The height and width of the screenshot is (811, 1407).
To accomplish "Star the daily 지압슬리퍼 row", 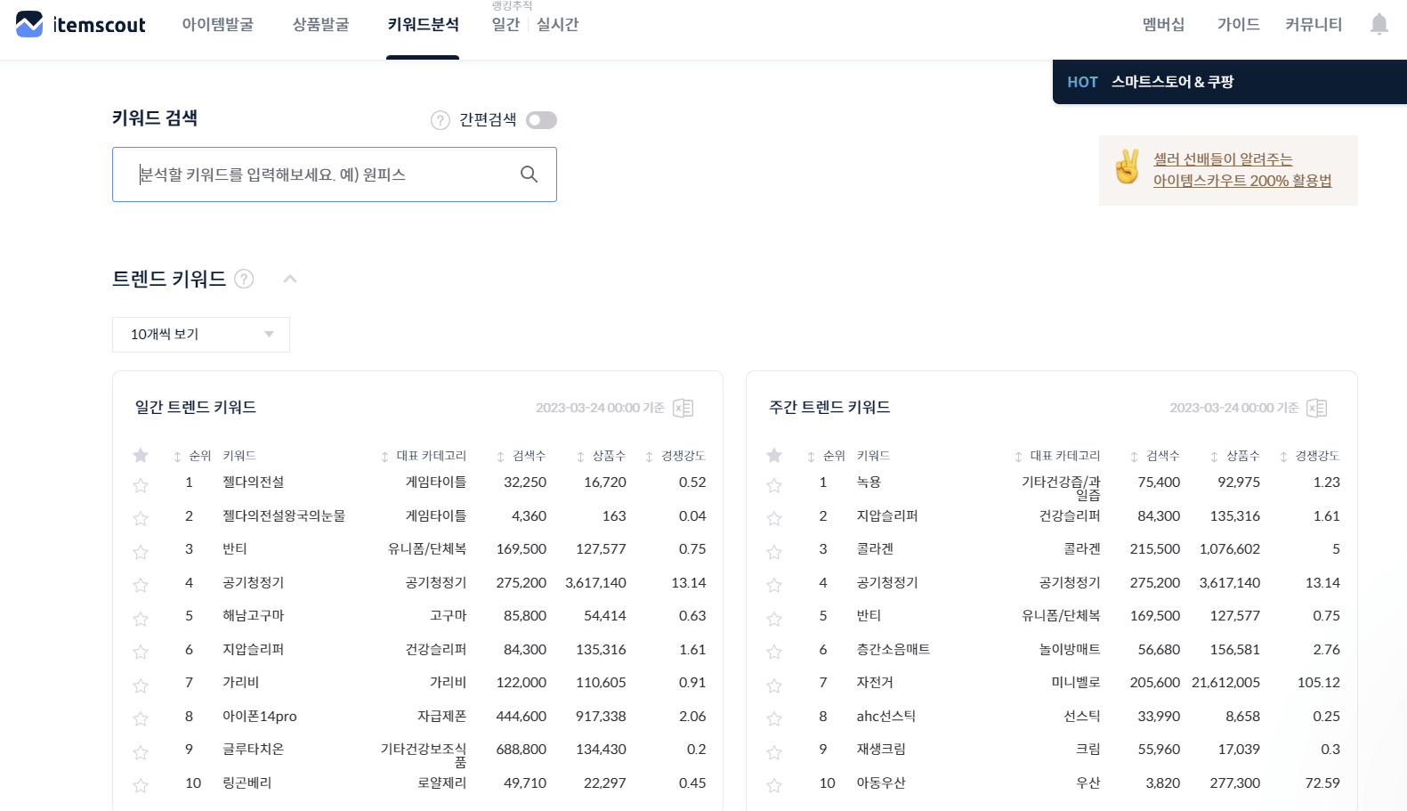I will tap(141, 652).
